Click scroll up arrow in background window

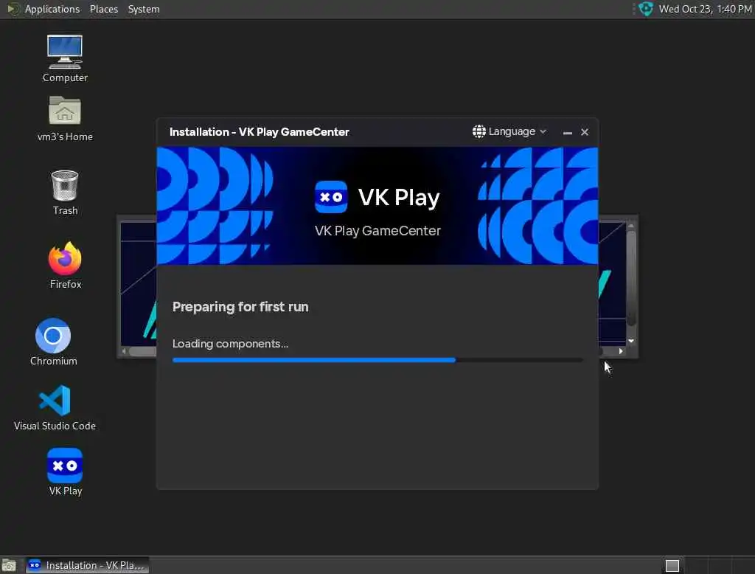point(631,226)
